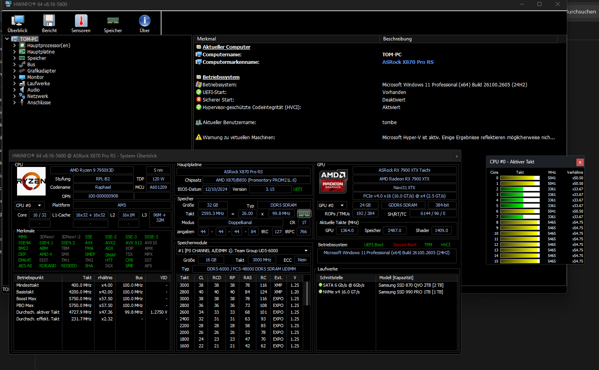Image resolution: width=599 pixels, height=370 pixels.
Task: Click the Laufwerke tree icon
Action: click(22, 83)
